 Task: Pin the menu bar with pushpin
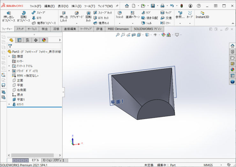tap(117, 6)
